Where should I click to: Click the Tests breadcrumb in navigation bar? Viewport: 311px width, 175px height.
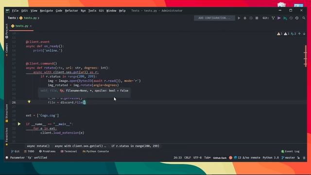[x=12, y=18]
